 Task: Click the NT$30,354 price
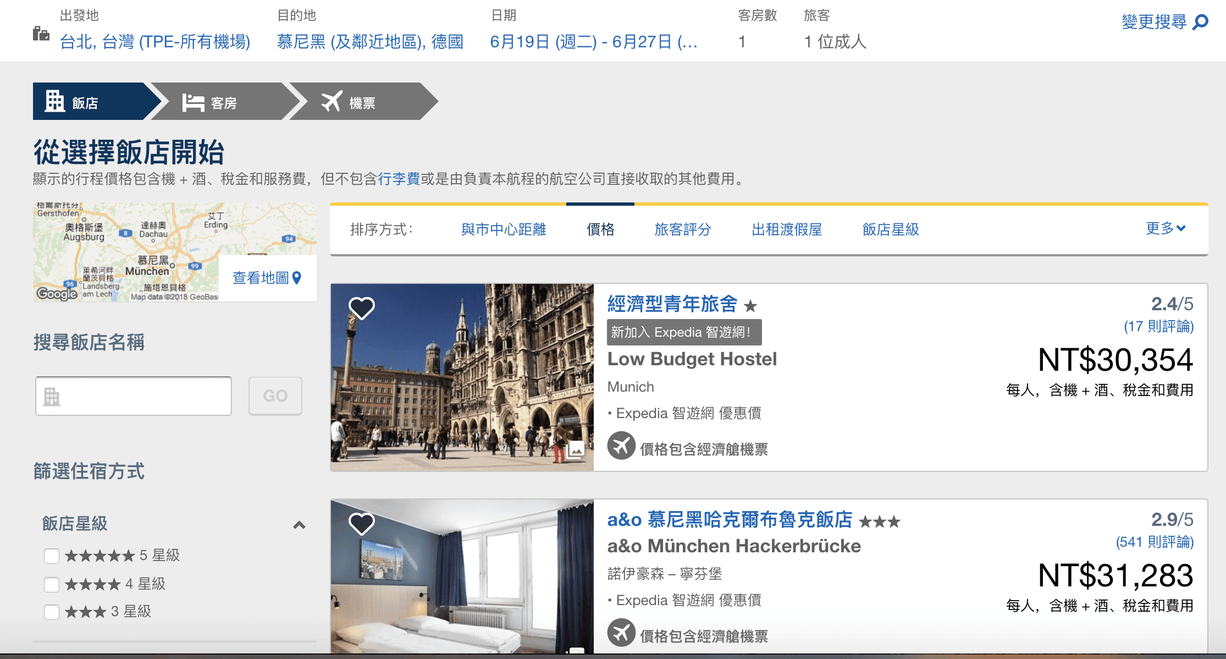1115,360
